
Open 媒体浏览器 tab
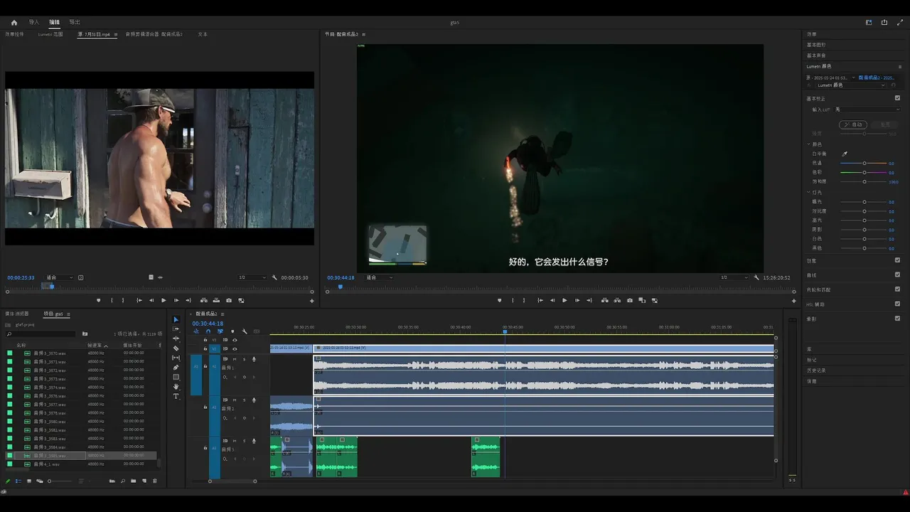tap(17, 314)
